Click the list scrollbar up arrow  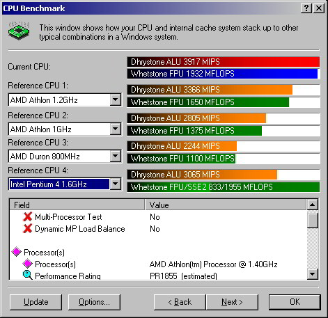[313, 205]
